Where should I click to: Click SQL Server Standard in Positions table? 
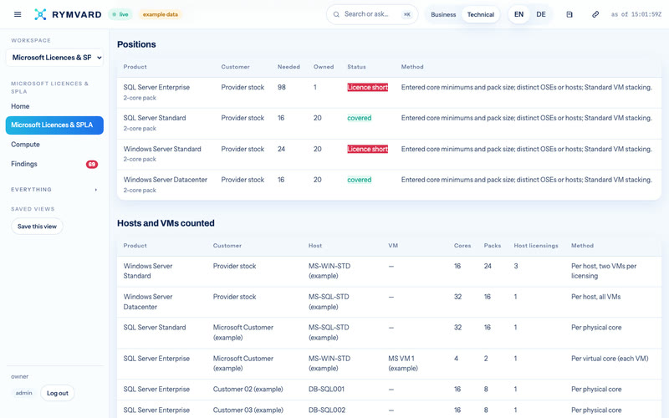click(155, 118)
